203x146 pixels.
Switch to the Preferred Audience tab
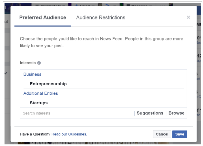point(43,17)
